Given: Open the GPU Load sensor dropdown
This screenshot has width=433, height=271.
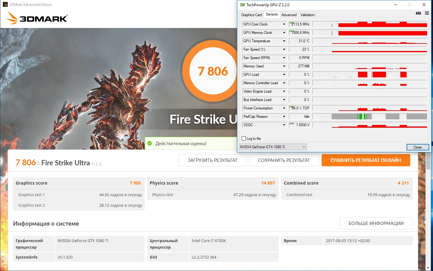Looking at the screenshot, I should click(284, 75).
